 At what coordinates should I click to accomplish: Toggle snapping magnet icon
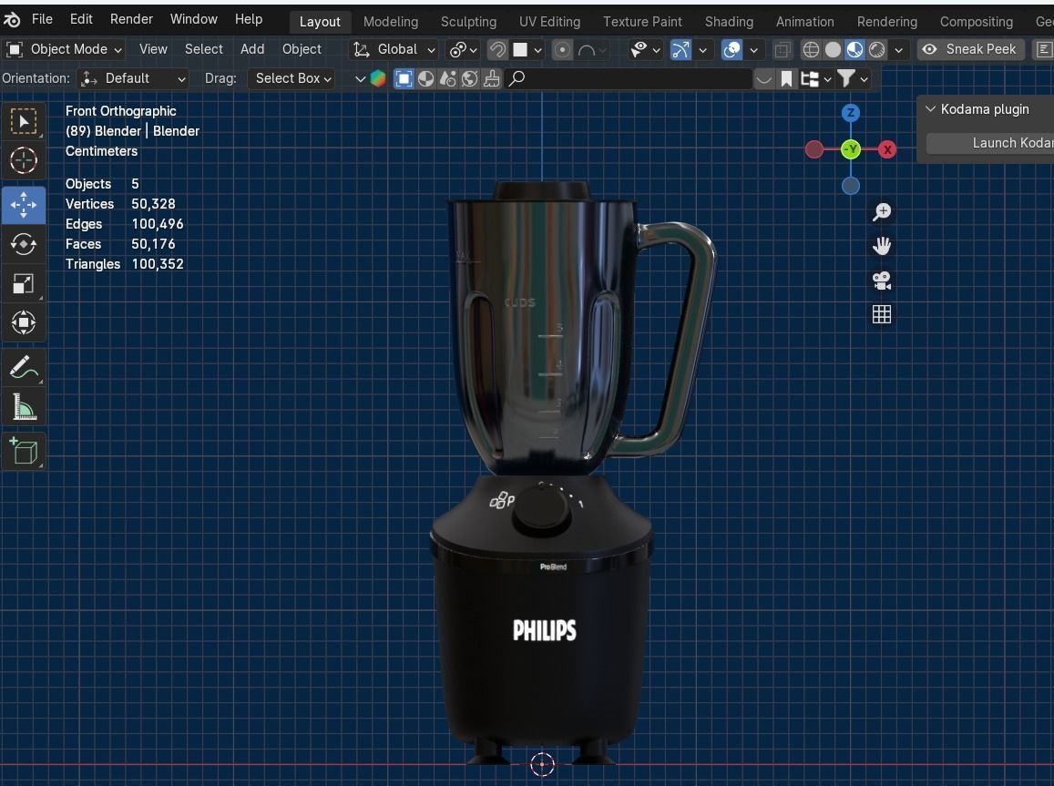click(x=497, y=50)
